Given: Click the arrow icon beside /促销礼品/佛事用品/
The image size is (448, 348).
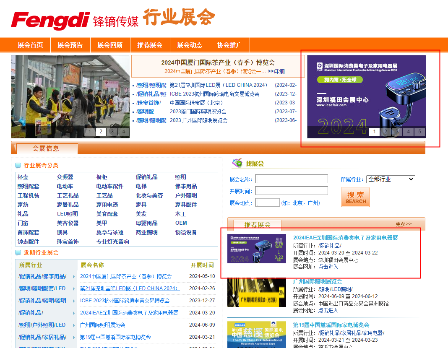Looking at the screenshot, I should pyautogui.click(x=74, y=277).
